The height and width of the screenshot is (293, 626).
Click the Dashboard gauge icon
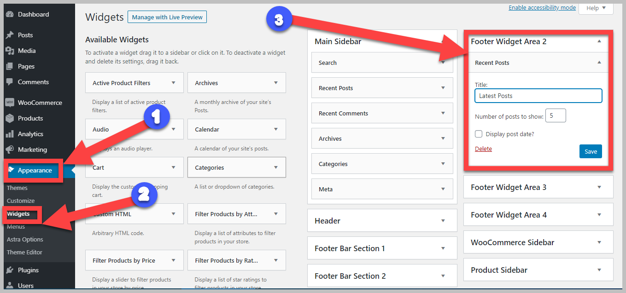point(10,14)
